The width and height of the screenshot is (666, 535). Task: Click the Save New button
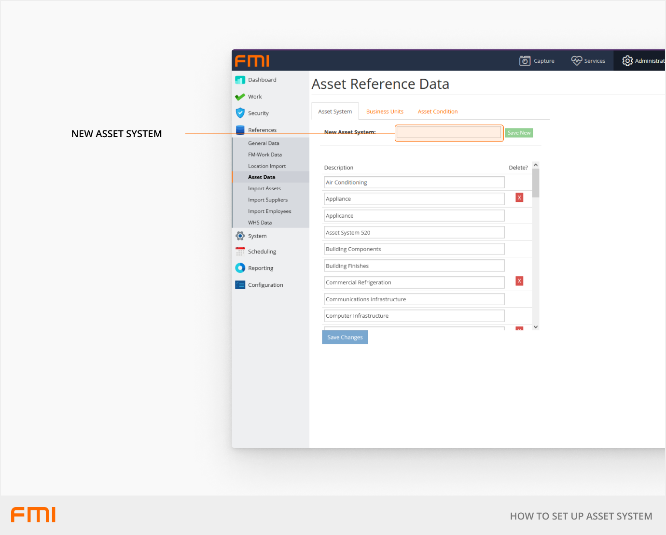[x=519, y=133]
